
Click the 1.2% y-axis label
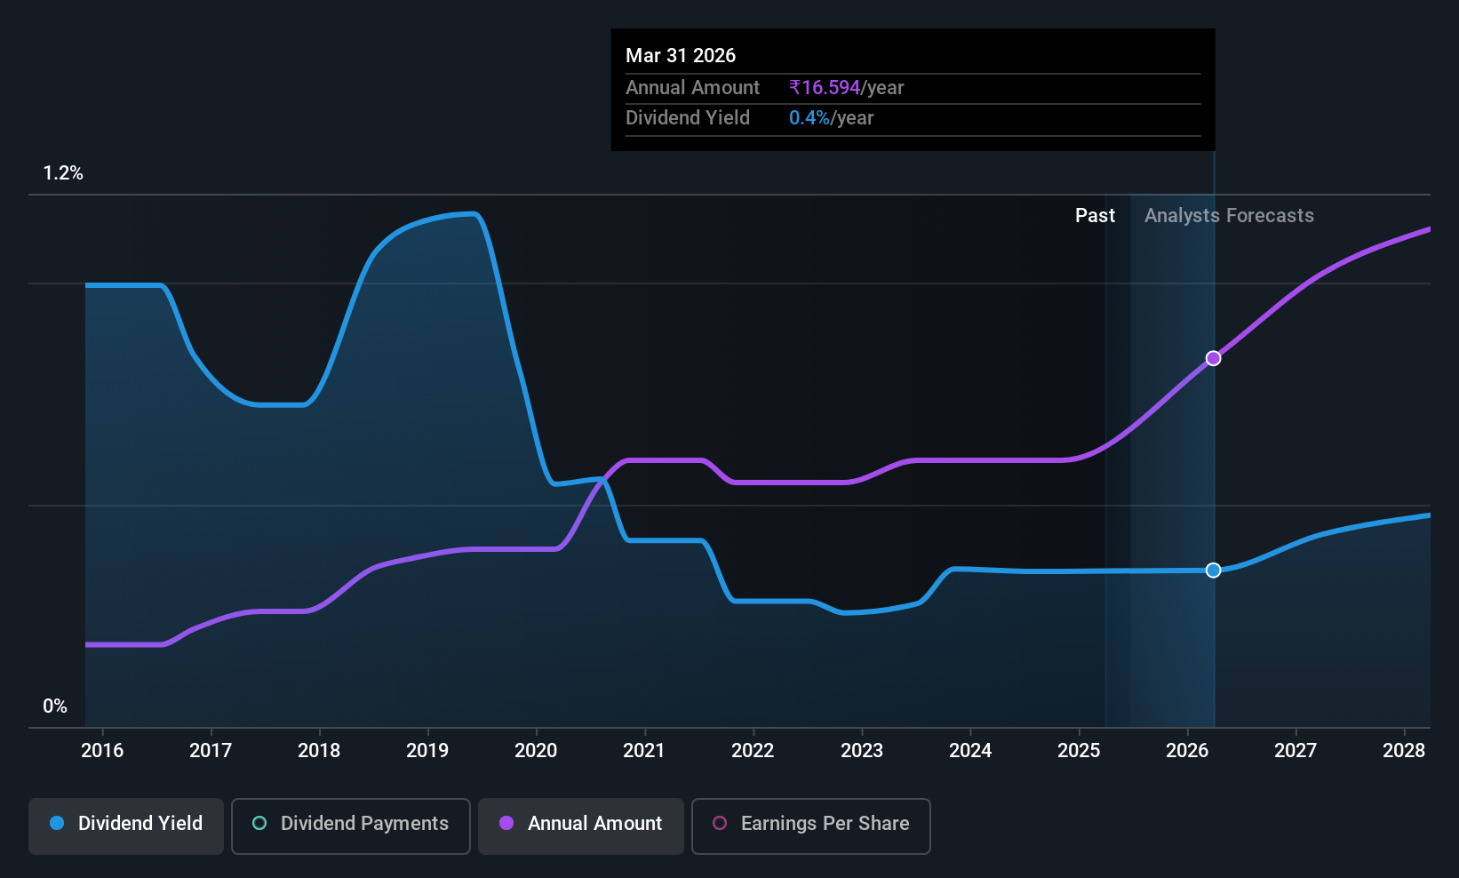point(63,173)
